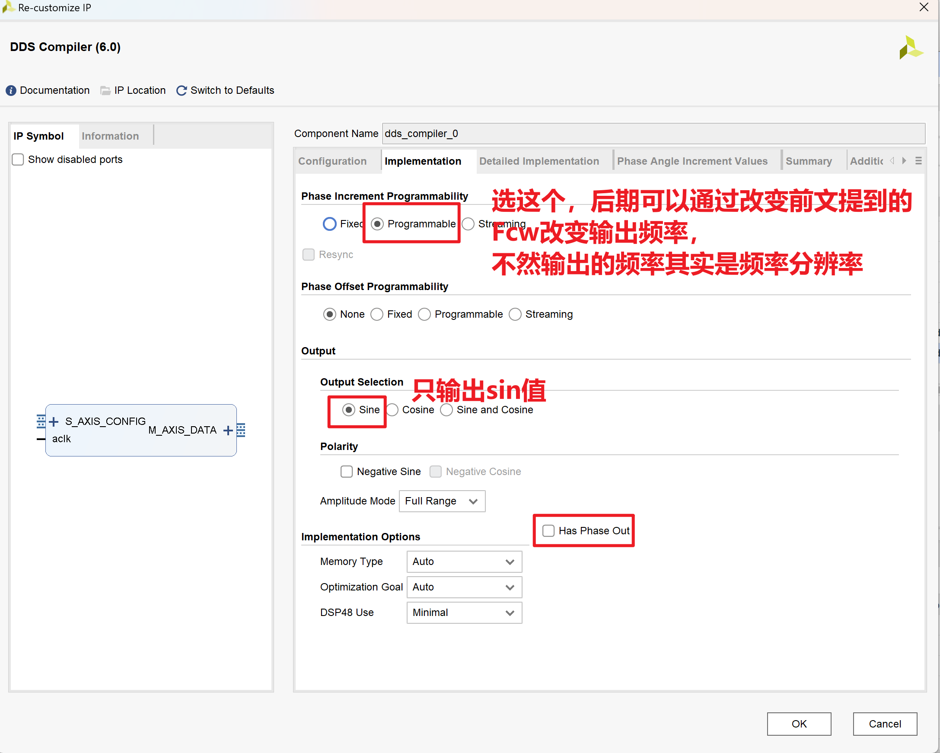This screenshot has height=753, width=940.
Task: Open the tab list menu icon
Action: coord(919,161)
